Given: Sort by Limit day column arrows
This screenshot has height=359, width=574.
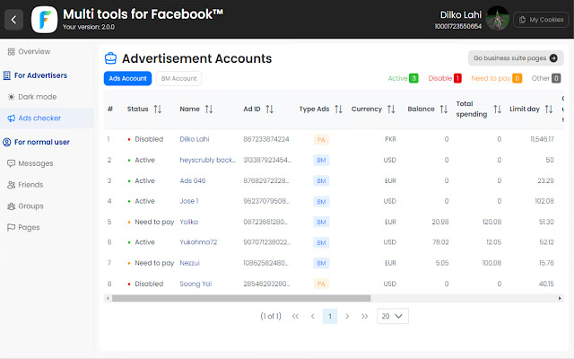Looking at the screenshot, I should pos(549,109).
